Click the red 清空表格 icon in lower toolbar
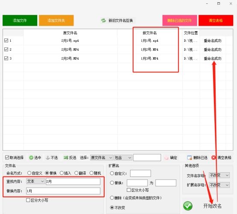Image resolution: width=237 pixels, height=214 pixels. click(x=213, y=158)
